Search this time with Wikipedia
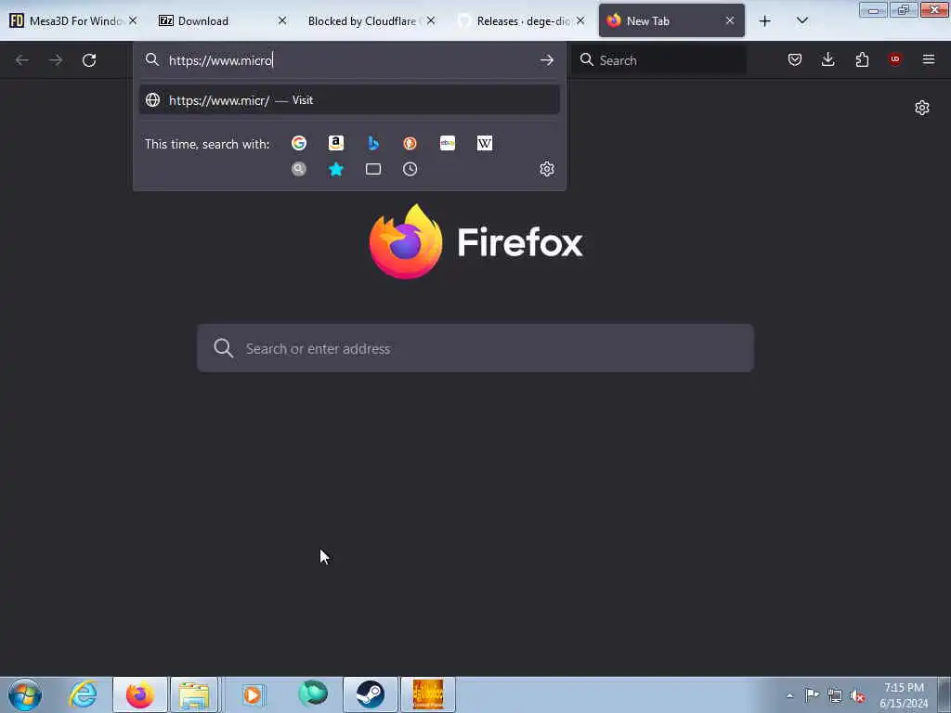This screenshot has width=951, height=713. coord(485,143)
